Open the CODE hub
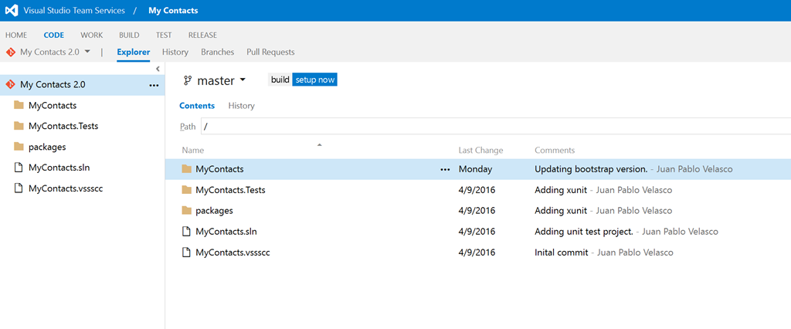Screen dimensions: 791x329 coord(54,36)
